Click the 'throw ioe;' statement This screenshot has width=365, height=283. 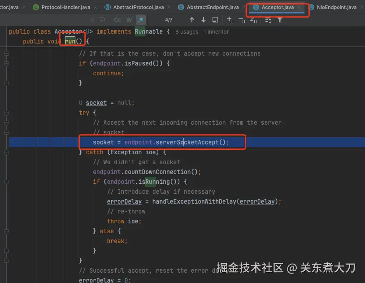pyautogui.click(x=124, y=221)
